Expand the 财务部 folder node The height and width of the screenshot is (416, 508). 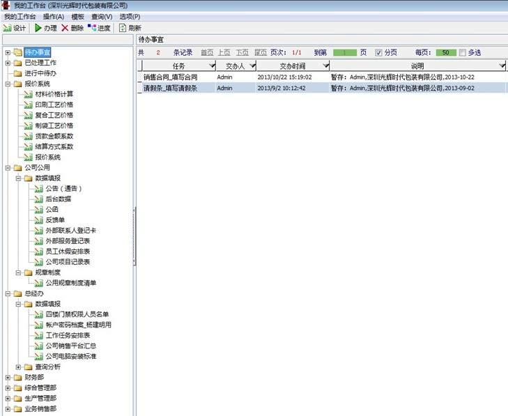(x=8, y=377)
